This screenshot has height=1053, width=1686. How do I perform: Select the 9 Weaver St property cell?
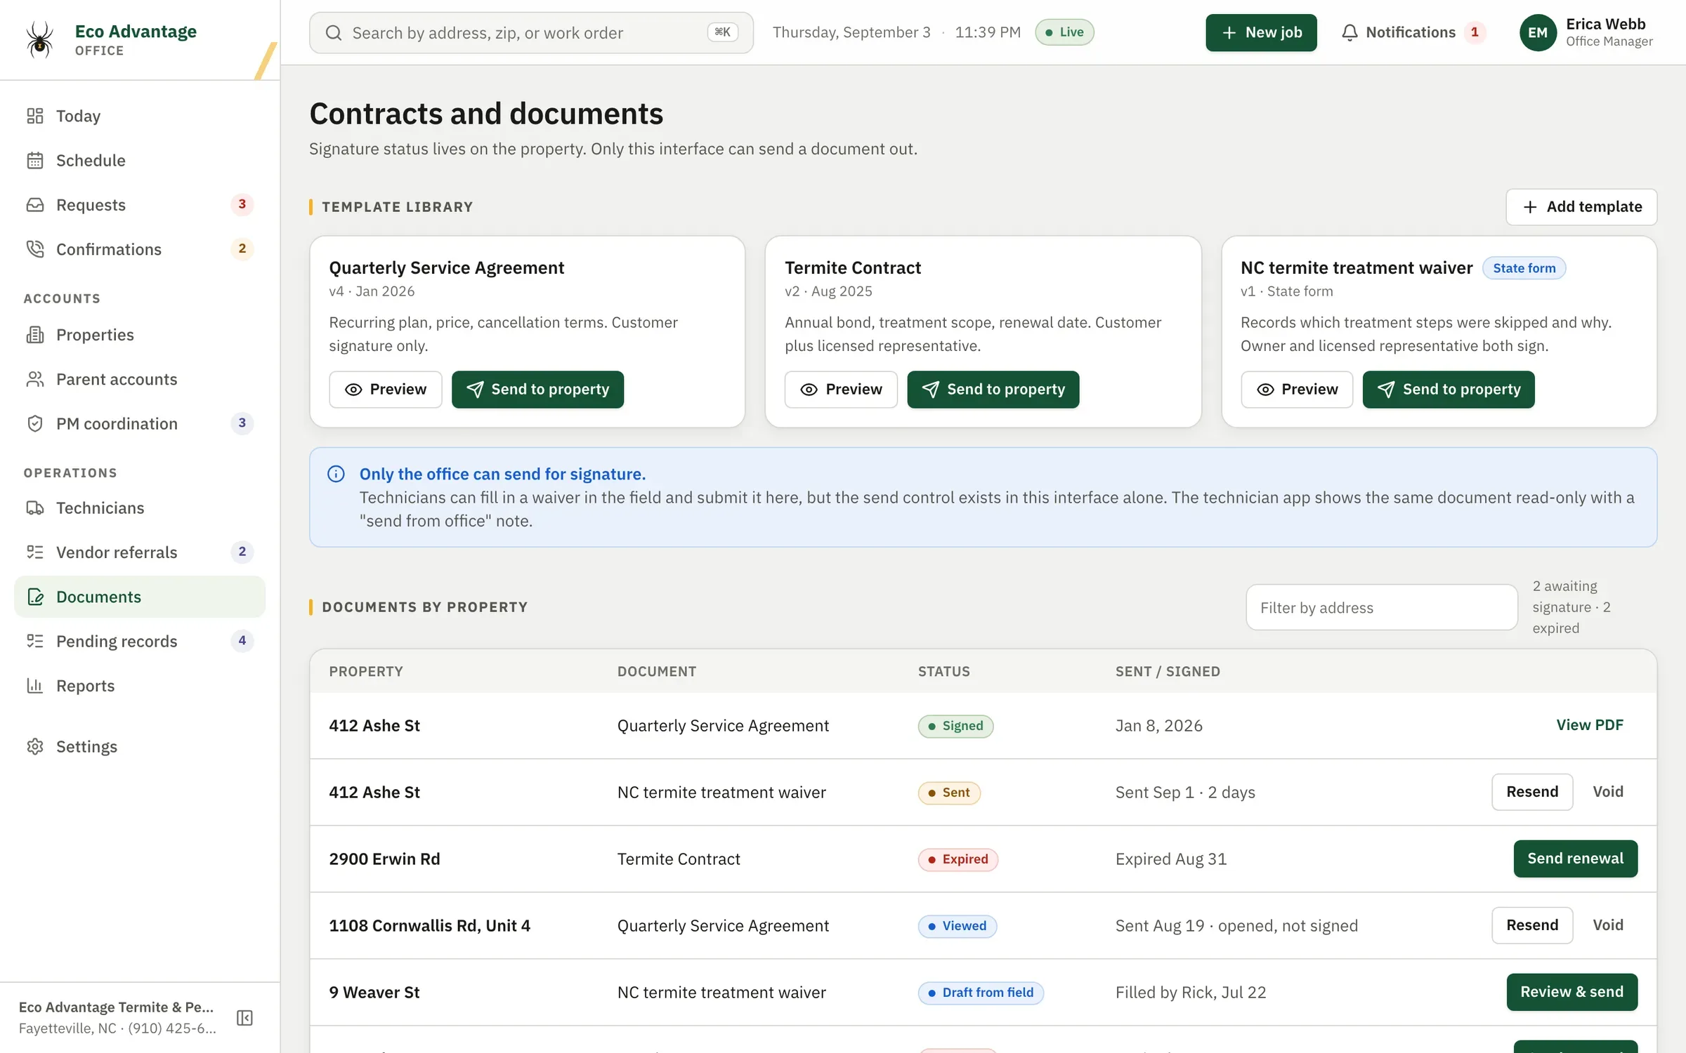click(374, 993)
